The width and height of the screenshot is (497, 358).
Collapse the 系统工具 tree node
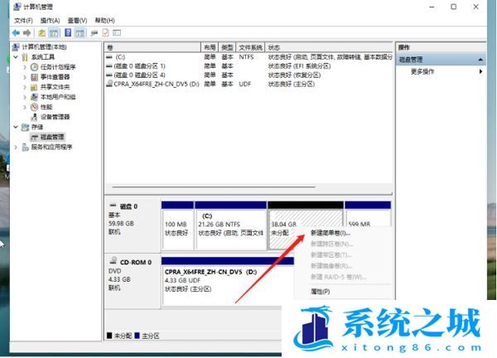click(x=15, y=57)
